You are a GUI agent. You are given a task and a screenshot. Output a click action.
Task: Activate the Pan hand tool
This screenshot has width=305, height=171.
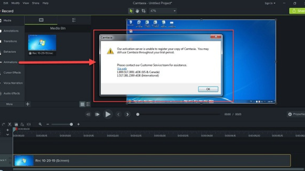click(x=137, y=11)
